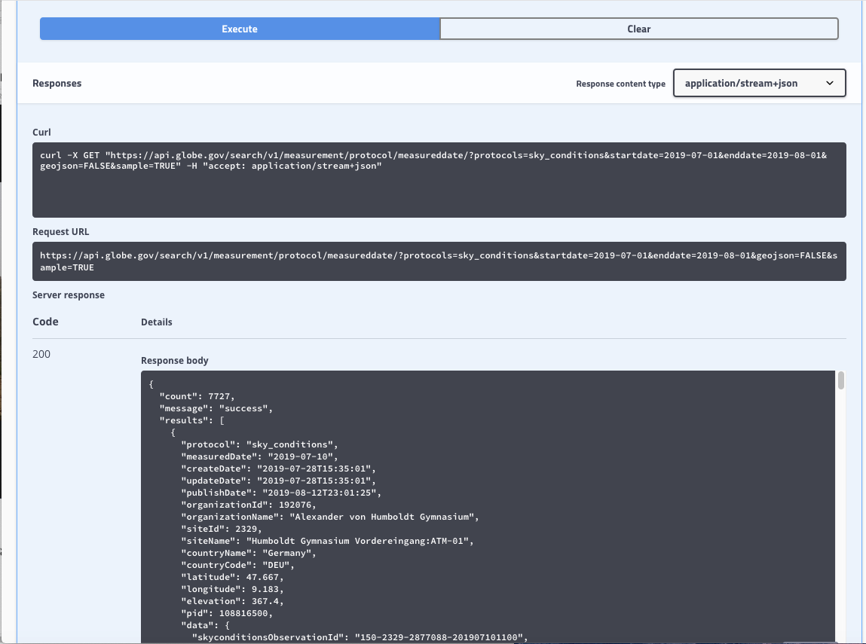Click the Response body scrollbar thumb

pos(840,381)
